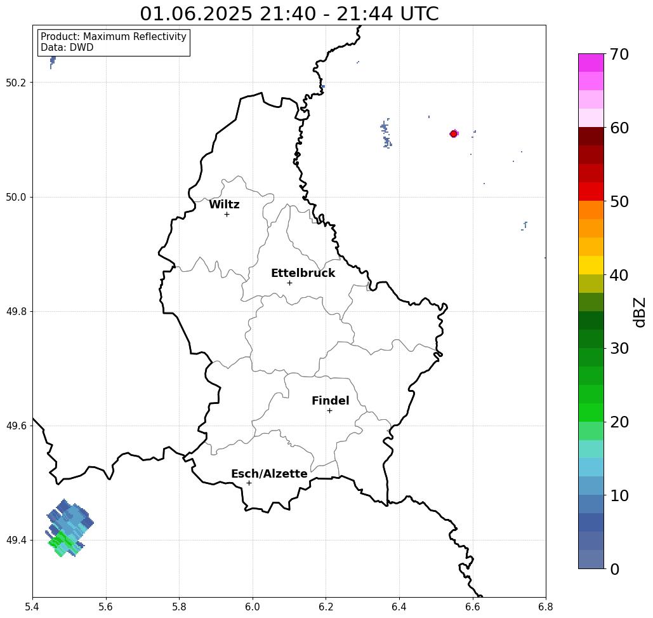Click the green-blue radar echo cluster
The width and height of the screenshot is (653, 618).
(x=69, y=528)
